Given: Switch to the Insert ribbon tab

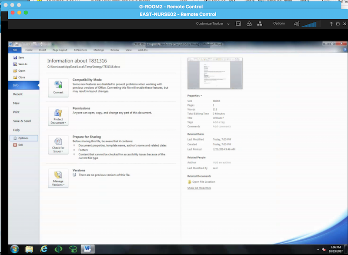Looking at the screenshot, I should click(x=42, y=50).
